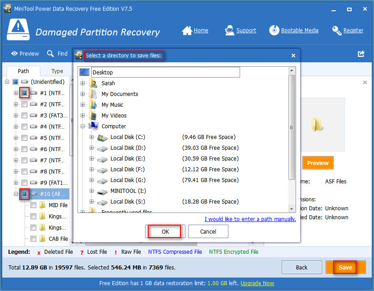374x291 pixels.
Task: Click the orange Save button
Action: pyautogui.click(x=345, y=267)
